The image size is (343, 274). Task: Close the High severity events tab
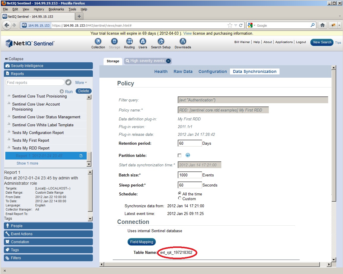point(169,61)
